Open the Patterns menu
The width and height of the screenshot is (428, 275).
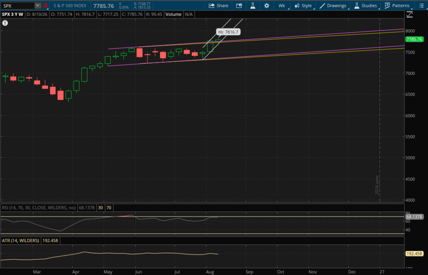pyautogui.click(x=397, y=5)
